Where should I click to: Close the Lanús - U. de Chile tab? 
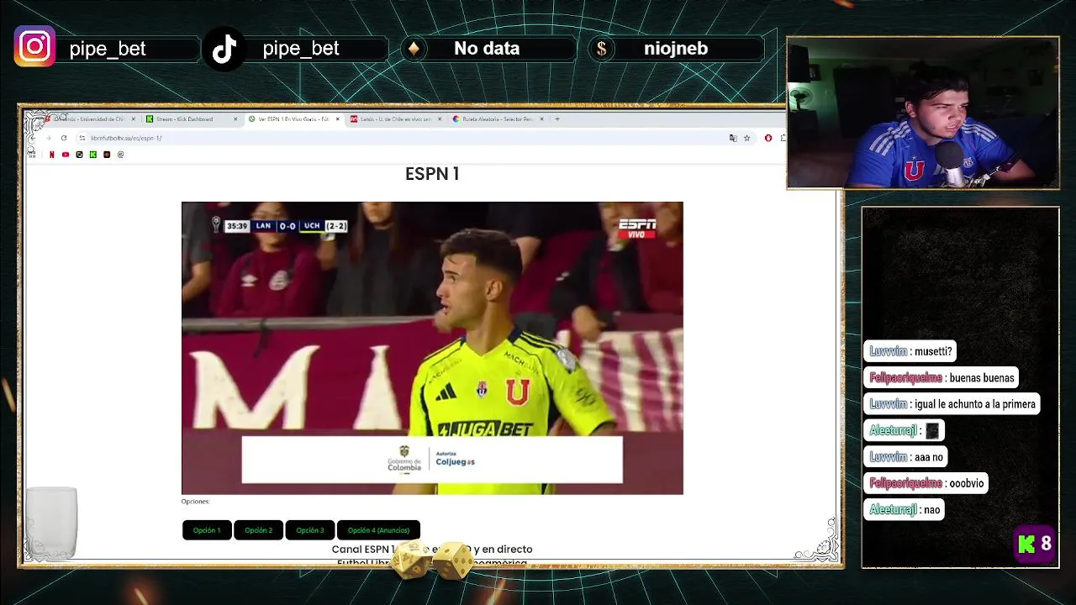point(440,119)
